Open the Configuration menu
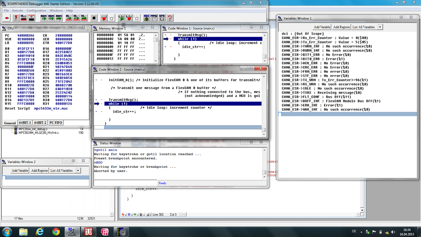Image resolution: width=421 pixels, height=237 pixels. click(x=36, y=11)
